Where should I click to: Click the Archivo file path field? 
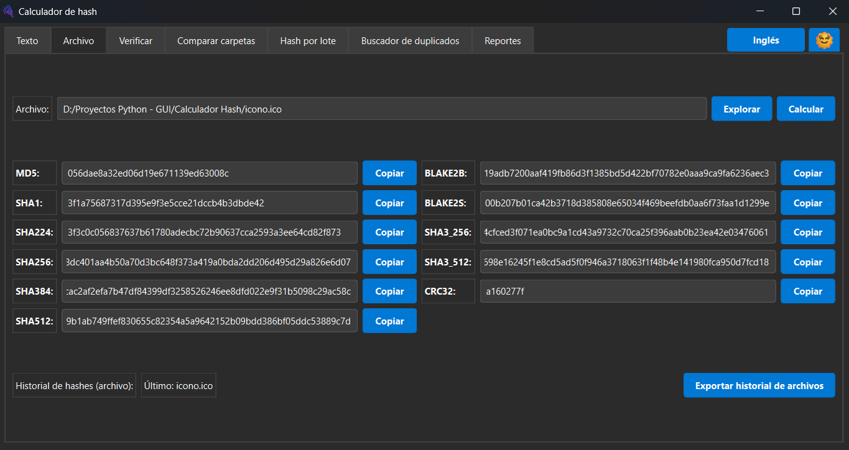click(381, 109)
